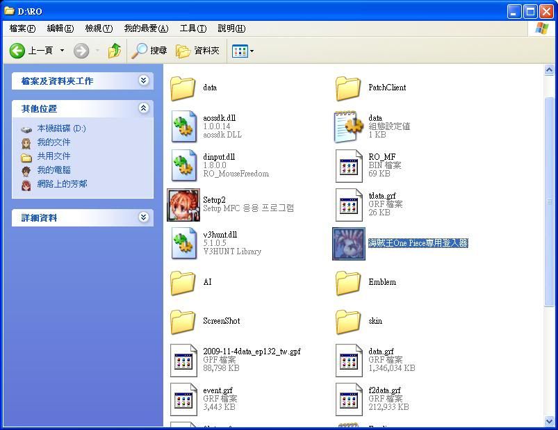Screen dimensions: 558x430
Task: Click the Emblem folder name text
Action: coord(382,282)
